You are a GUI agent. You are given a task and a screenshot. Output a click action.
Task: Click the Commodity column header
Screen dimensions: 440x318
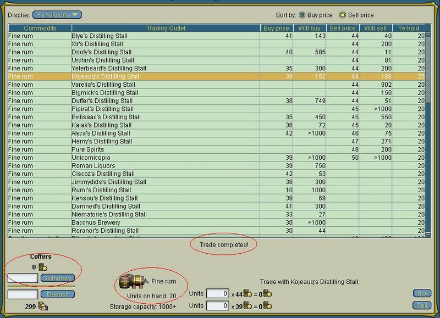pyautogui.click(x=40, y=28)
